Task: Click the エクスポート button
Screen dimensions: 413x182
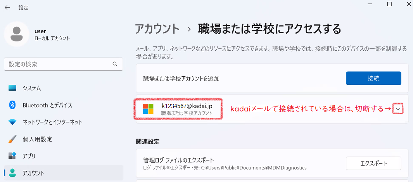Action: click(373, 163)
